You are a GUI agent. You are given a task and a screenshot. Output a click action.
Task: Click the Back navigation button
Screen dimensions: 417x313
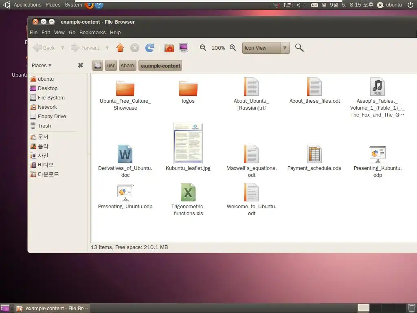click(44, 48)
